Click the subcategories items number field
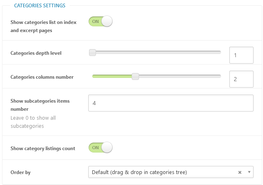The width and height of the screenshot is (263, 185). (x=171, y=103)
